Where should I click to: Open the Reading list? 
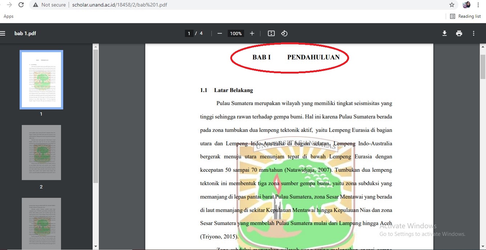pos(465,16)
